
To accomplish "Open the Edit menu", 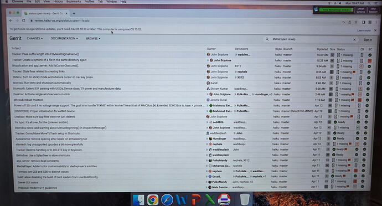I will point(37,2).
